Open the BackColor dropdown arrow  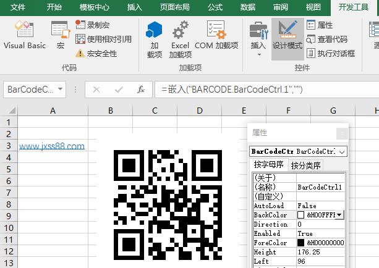coord(339,215)
